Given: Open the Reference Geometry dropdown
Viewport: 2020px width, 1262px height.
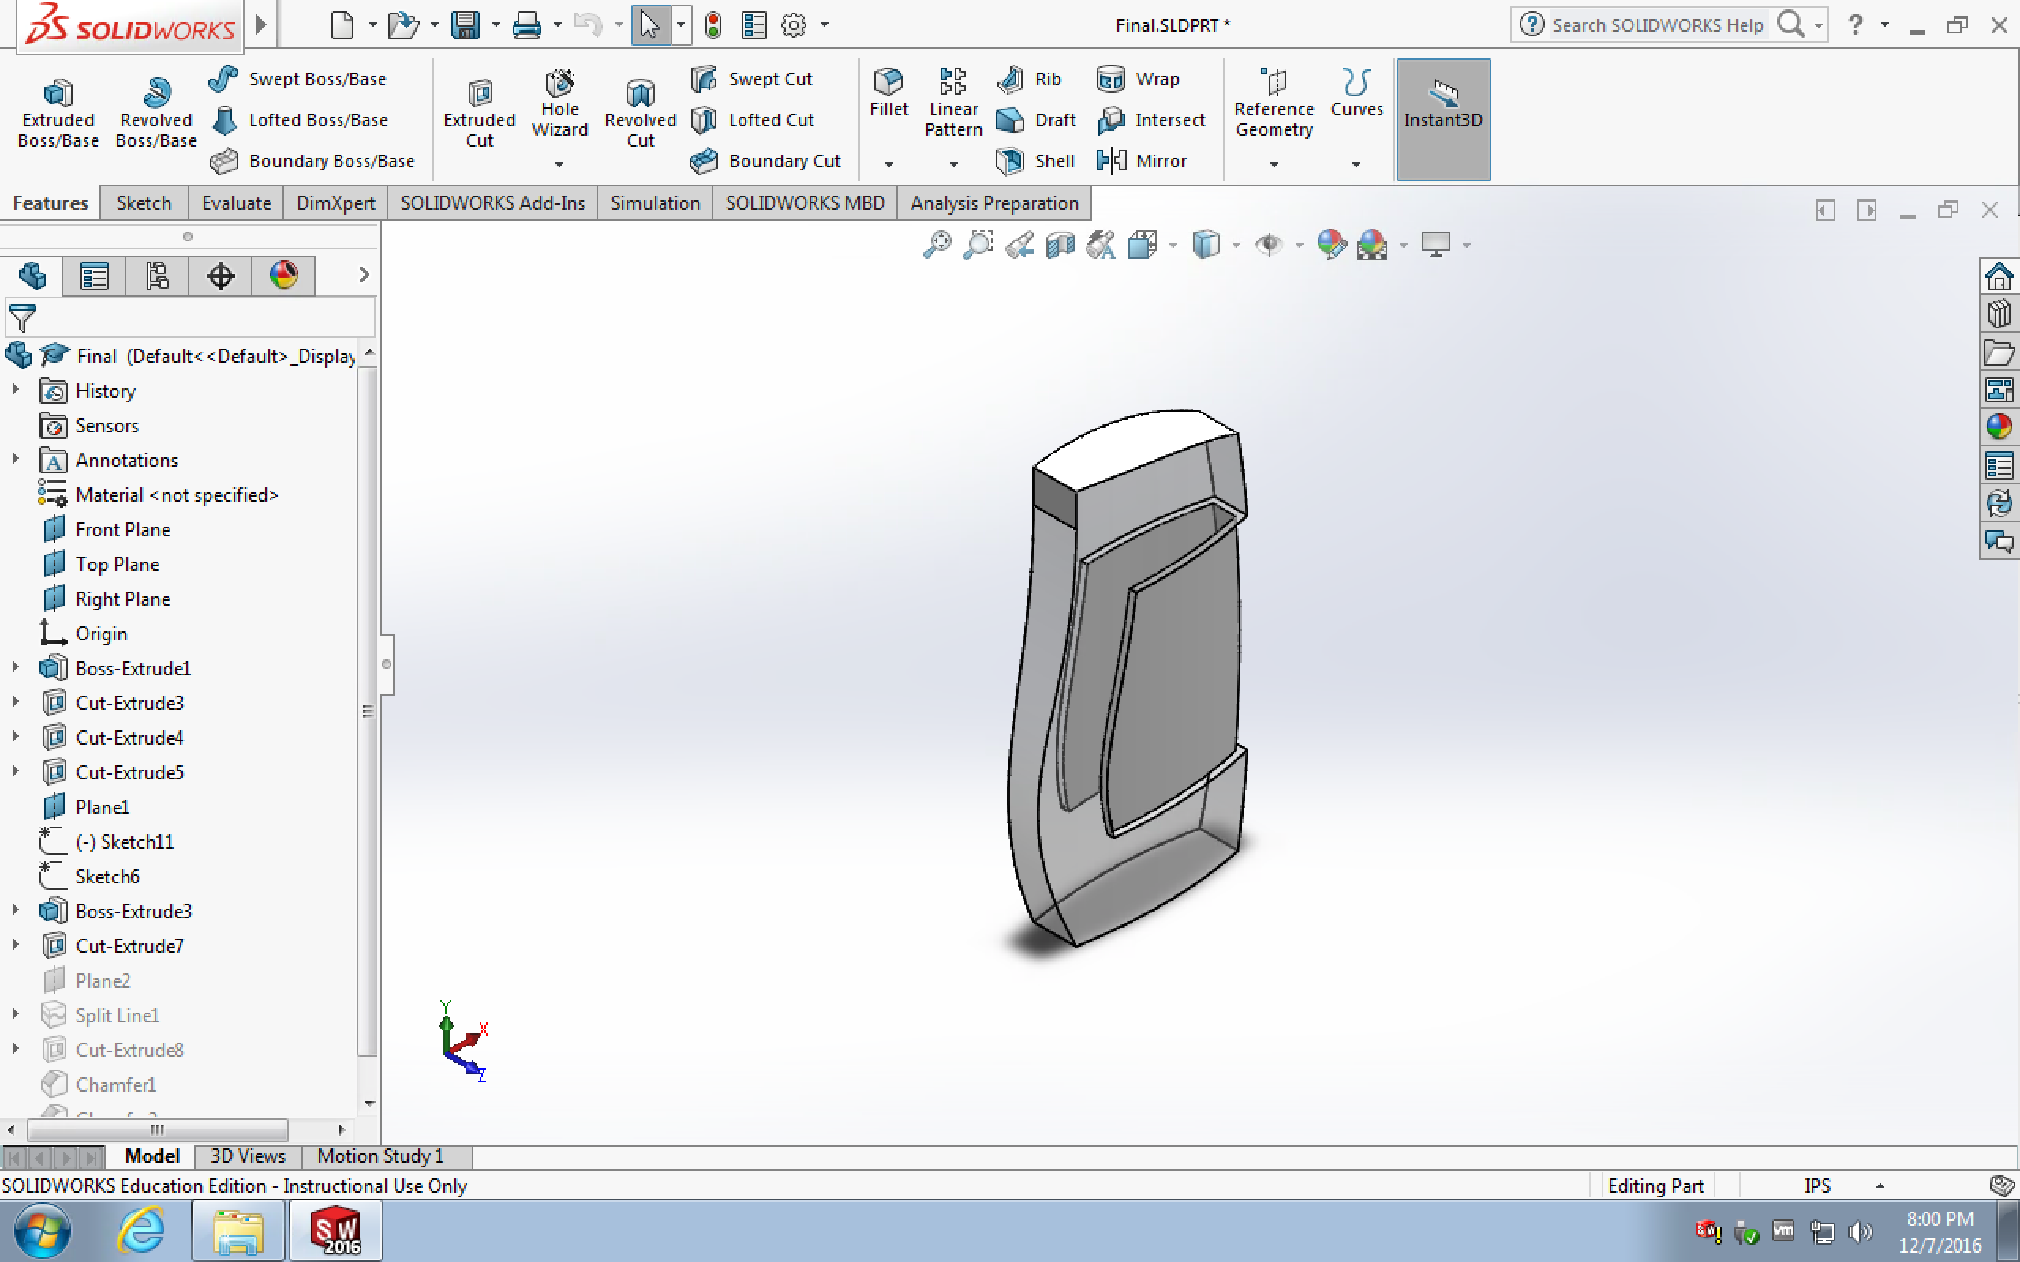Looking at the screenshot, I should (x=1273, y=164).
